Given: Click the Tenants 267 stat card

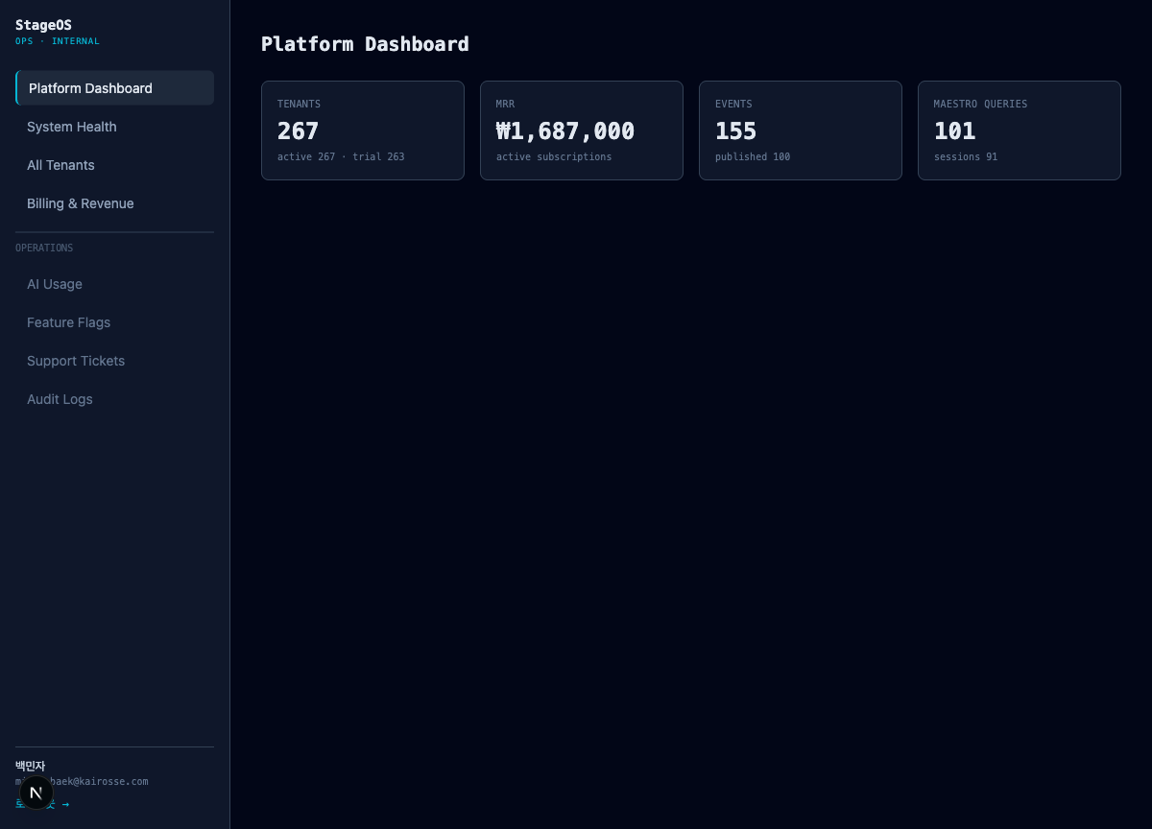Looking at the screenshot, I should [x=363, y=130].
